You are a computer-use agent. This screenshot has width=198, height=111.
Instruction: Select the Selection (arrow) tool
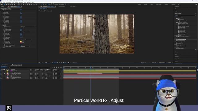(x=4, y=4)
